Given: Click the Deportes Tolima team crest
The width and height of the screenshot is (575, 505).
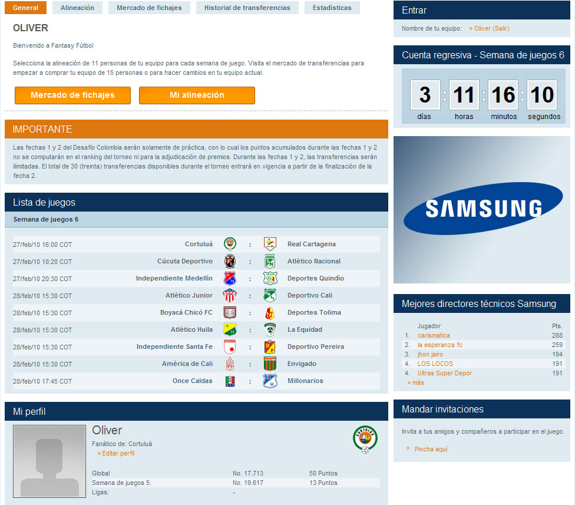Looking at the screenshot, I should [x=270, y=312].
